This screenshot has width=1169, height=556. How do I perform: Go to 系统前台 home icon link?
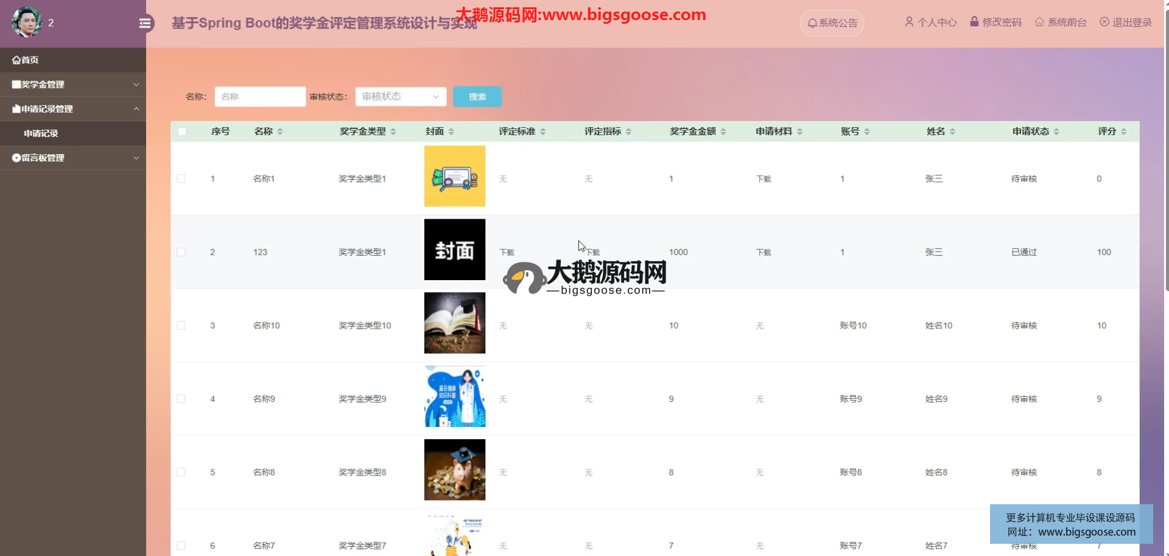click(x=1061, y=23)
